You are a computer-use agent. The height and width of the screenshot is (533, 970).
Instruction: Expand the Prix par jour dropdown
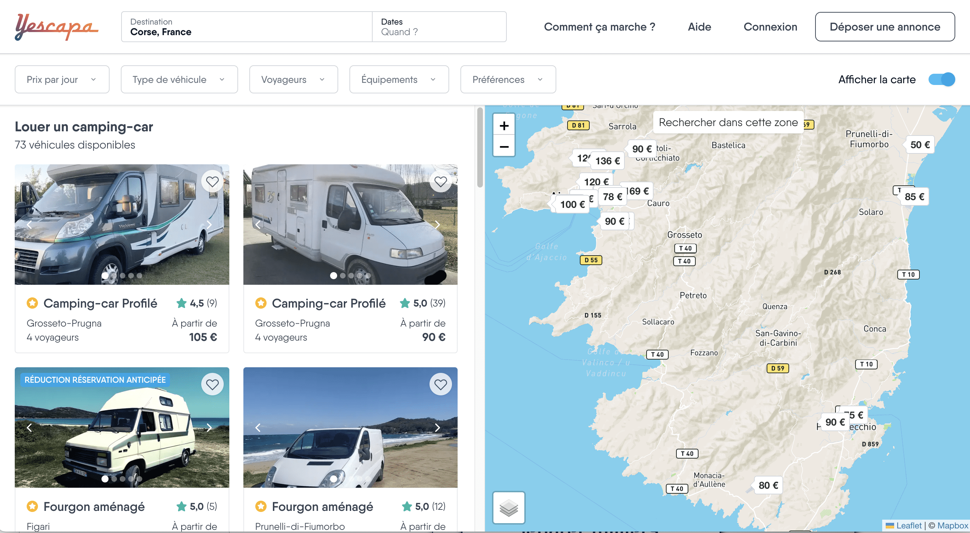click(62, 79)
